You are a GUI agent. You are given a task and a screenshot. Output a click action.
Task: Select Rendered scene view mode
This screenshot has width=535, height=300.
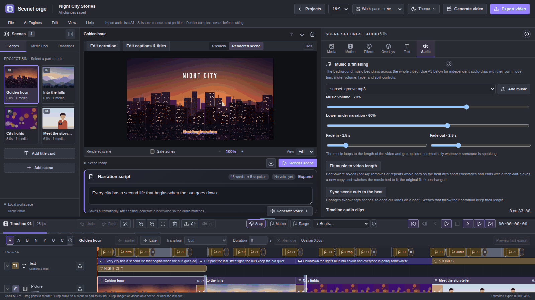point(246,46)
